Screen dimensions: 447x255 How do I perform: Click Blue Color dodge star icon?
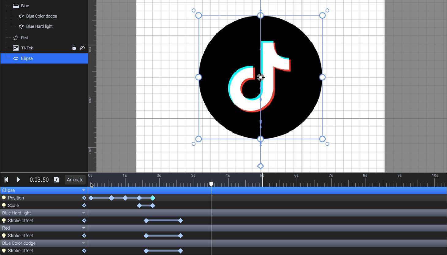coord(21,16)
